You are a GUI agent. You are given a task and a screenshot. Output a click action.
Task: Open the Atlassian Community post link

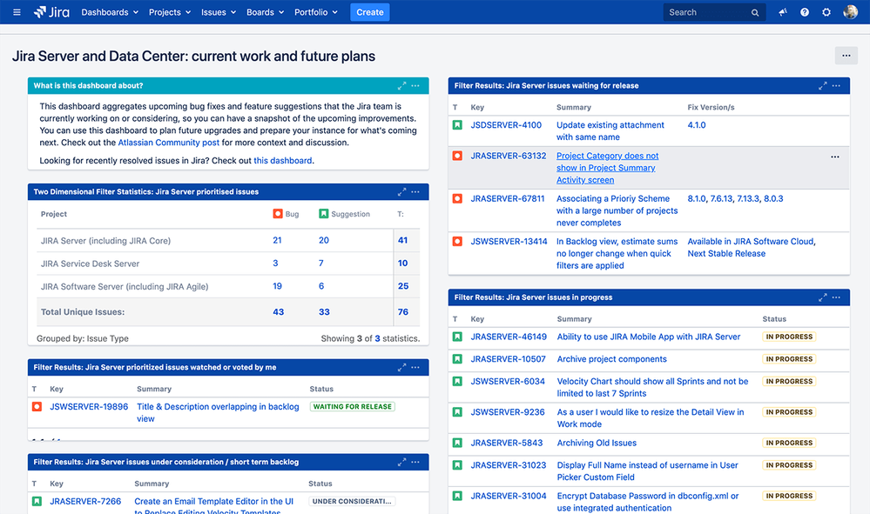click(169, 143)
